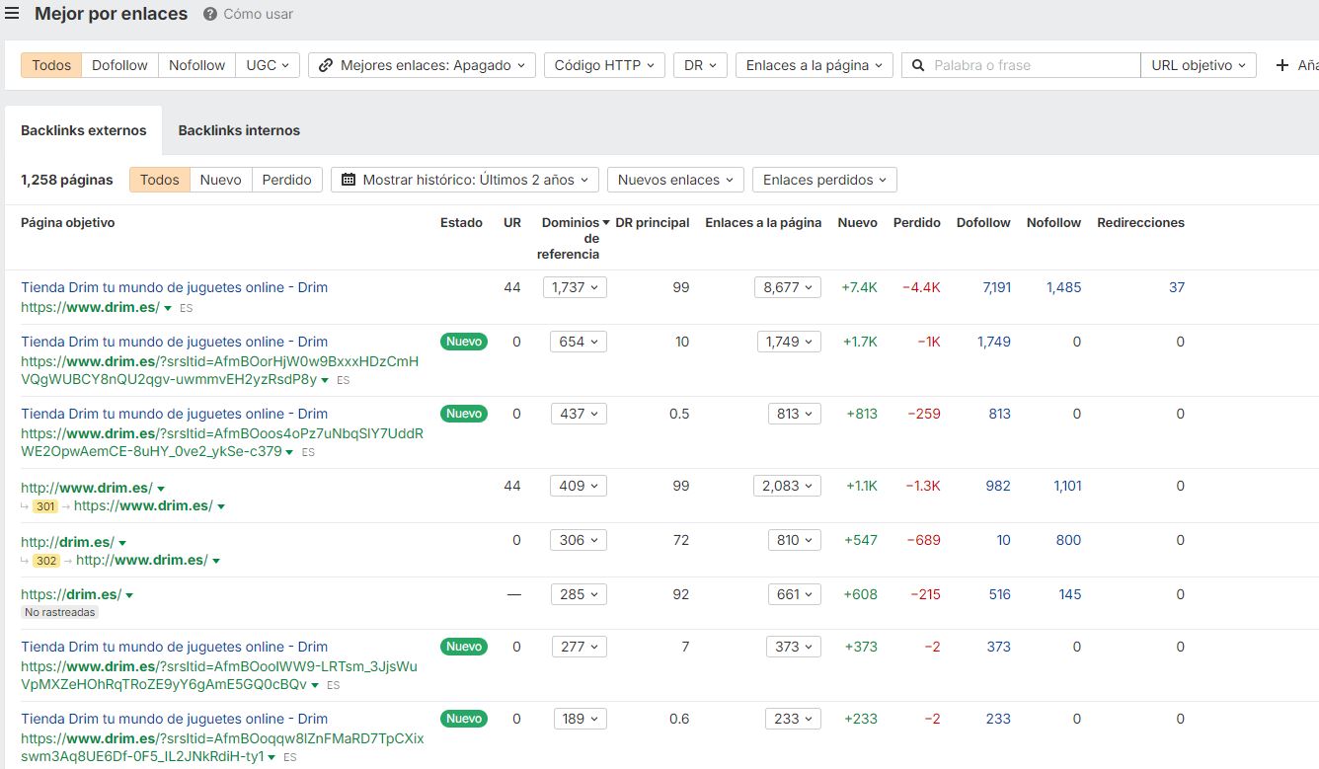Image resolution: width=1319 pixels, height=769 pixels.
Task: Open the hamburger navigation menu
Action: click(12, 13)
